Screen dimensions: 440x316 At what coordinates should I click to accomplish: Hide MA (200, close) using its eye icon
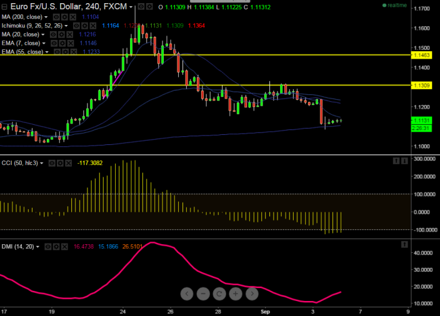[56, 17]
